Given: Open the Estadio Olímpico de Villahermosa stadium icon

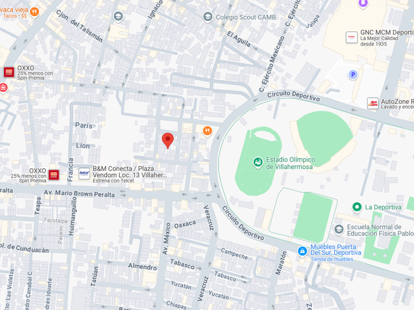Looking at the screenshot, I should click(258, 163).
